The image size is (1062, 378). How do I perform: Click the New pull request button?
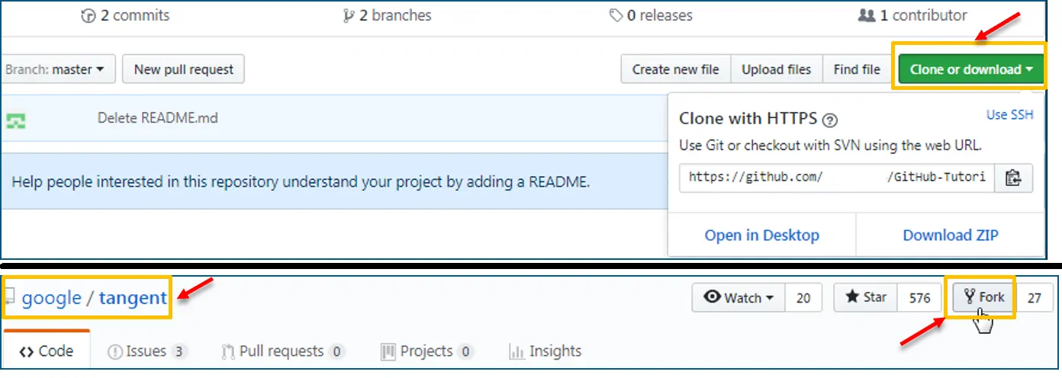(x=183, y=69)
